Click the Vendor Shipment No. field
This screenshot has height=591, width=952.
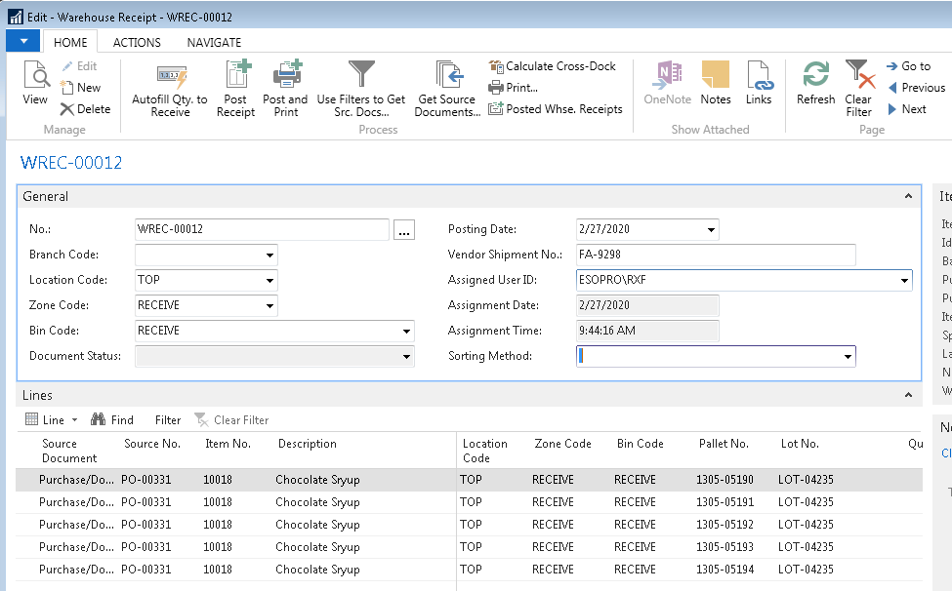coord(716,256)
